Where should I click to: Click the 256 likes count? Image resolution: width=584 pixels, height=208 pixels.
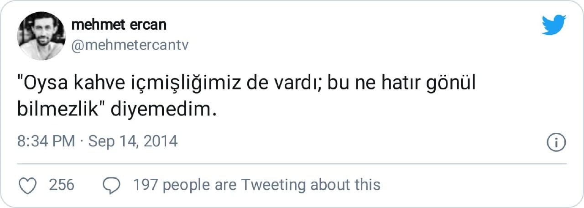(x=62, y=185)
